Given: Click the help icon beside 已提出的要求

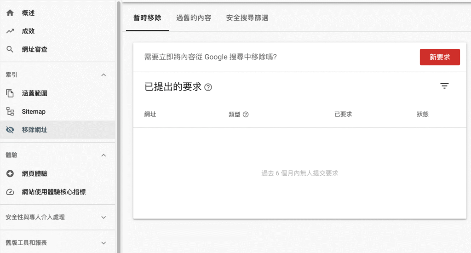Looking at the screenshot, I should tap(208, 87).
